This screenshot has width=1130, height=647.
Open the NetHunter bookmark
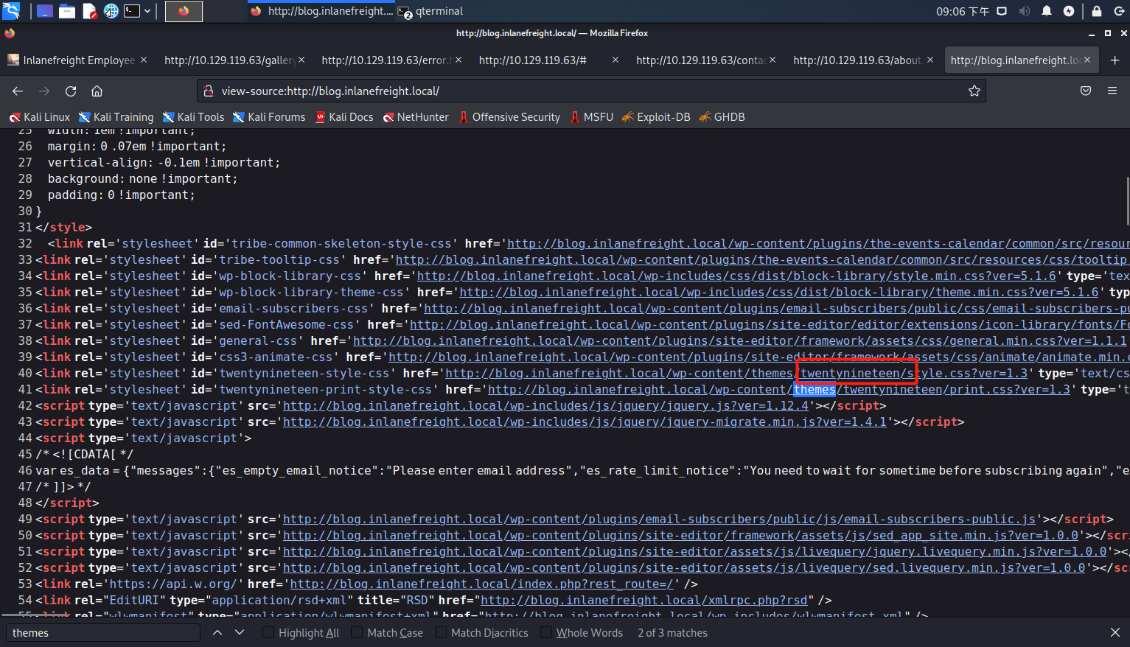point(416,117)
